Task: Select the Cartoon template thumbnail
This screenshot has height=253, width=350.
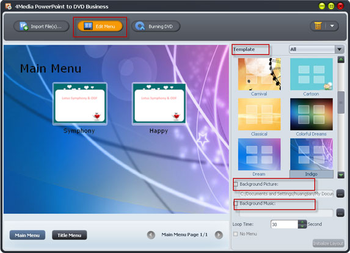Action: click(312, 74)
